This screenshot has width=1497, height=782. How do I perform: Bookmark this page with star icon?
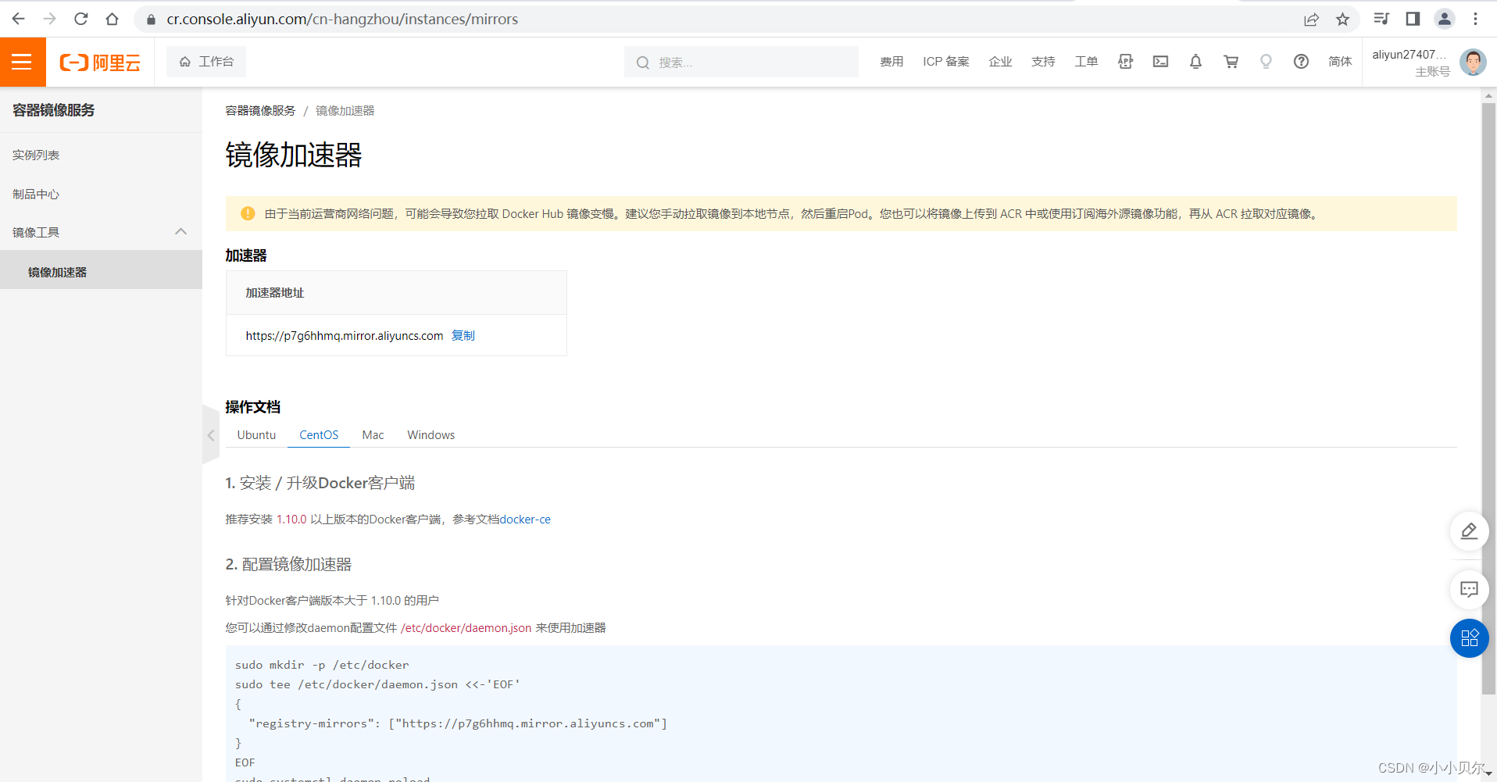tap(1342, 19)
